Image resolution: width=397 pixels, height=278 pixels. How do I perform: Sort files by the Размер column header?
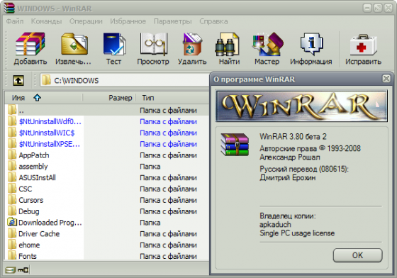pos(109,98)
